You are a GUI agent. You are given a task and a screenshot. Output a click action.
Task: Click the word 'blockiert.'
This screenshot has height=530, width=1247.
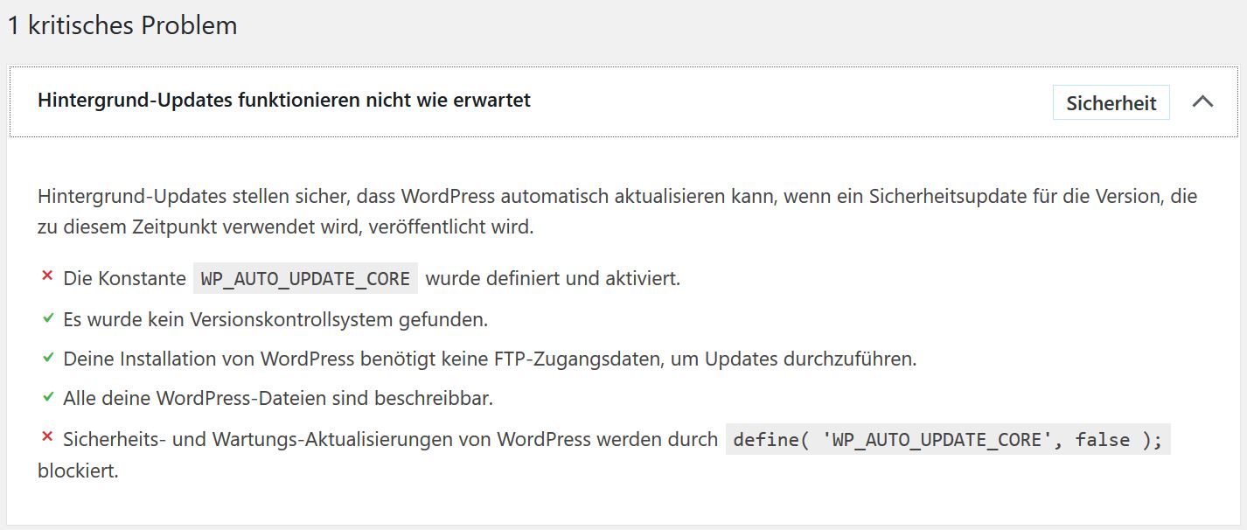[78, 471]
